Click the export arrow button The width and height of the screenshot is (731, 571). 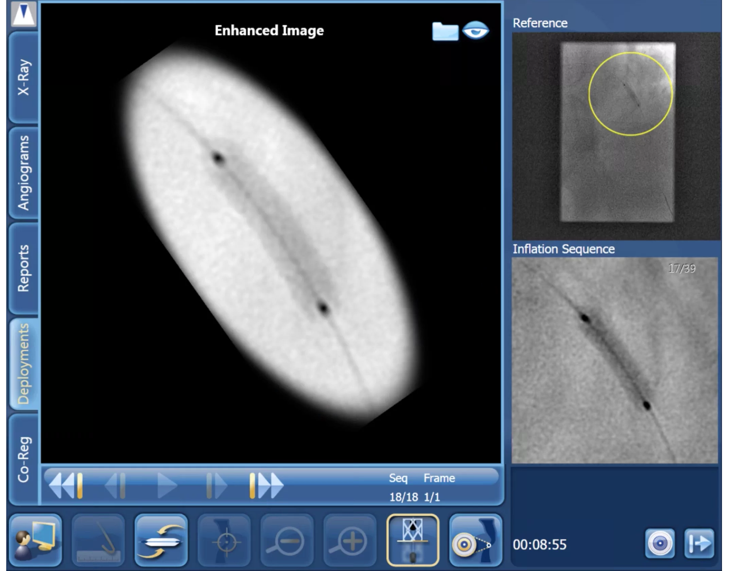tap(699, 543)
